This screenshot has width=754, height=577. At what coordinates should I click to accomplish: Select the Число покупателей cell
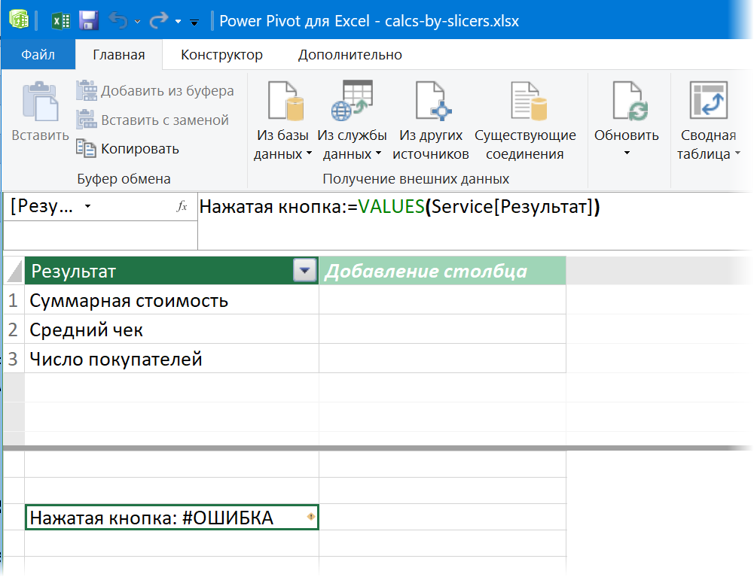[x=172, y=359]
